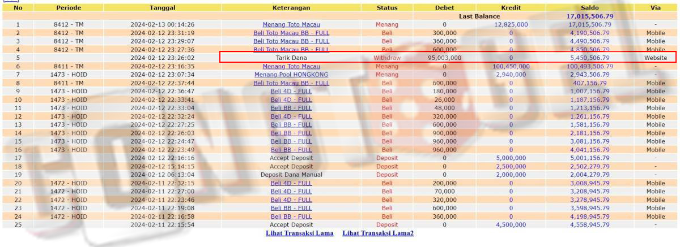Click 'Beli Toto Macau BB - FULL' in row 2

(x=291, y=33)
